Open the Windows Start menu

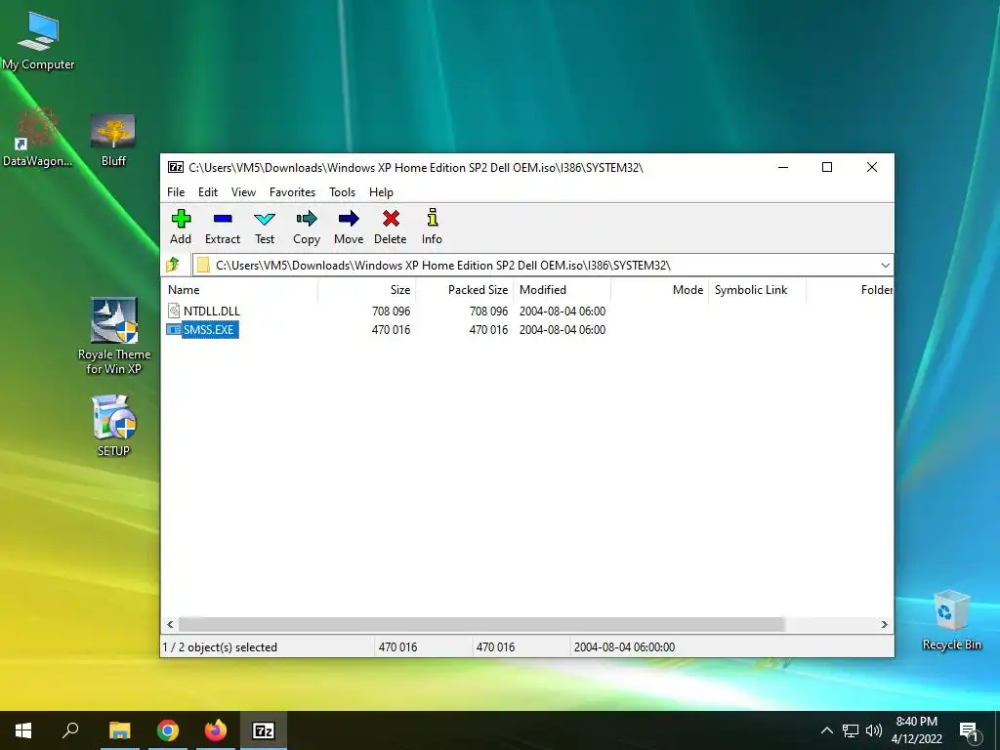pyautogui.click(x=23, y=730)
